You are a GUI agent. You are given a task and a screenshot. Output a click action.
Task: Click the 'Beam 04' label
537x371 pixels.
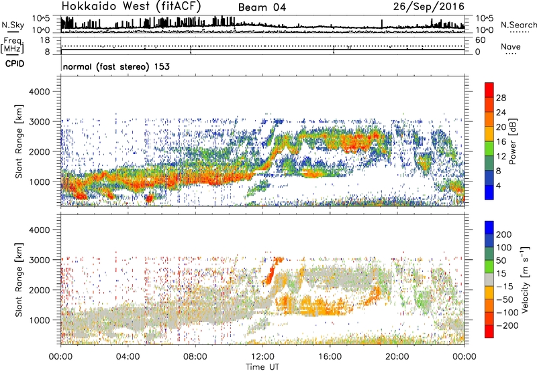click(x=262, y=7)
